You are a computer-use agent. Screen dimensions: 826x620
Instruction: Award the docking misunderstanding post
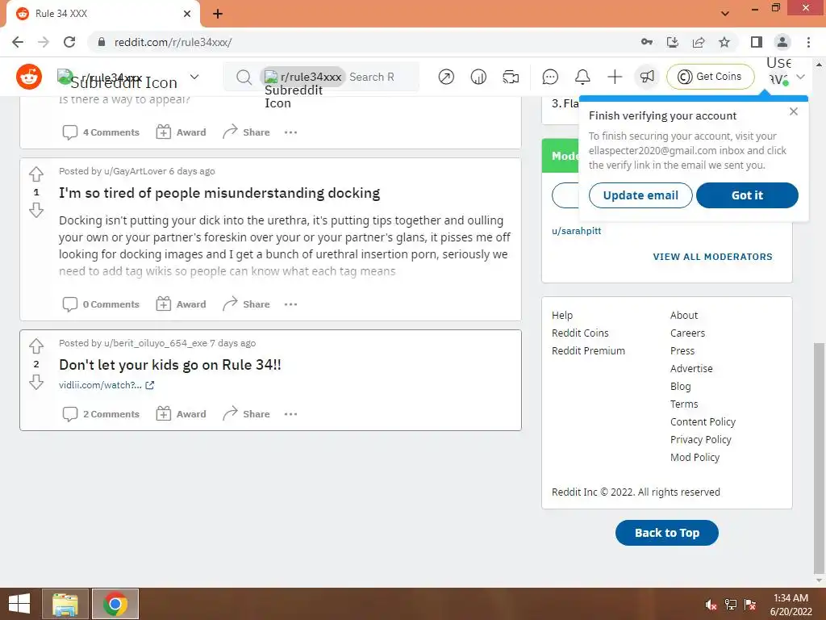(x=181, y=304)
